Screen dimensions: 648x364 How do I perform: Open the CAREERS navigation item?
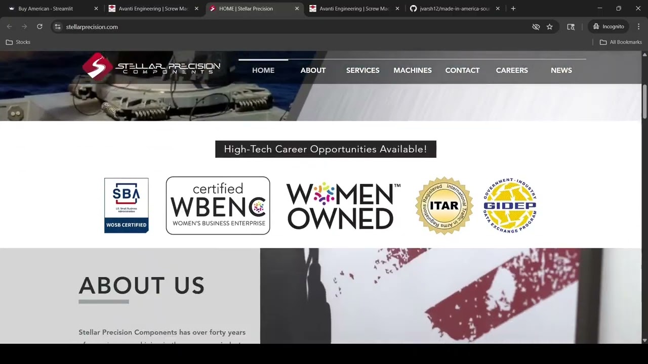pos(512,70)
